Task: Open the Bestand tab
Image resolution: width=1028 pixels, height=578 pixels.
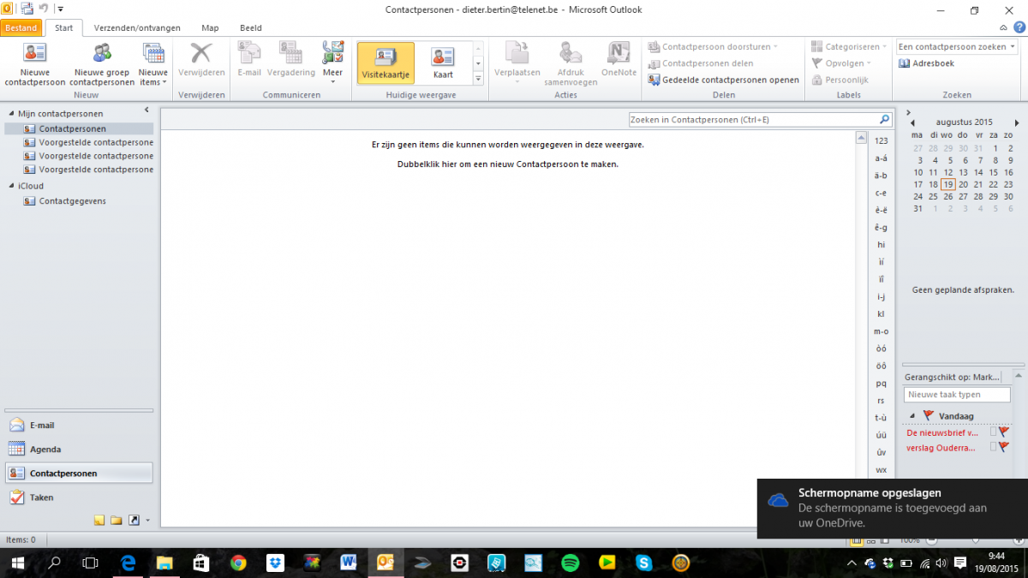Action: 21,27
